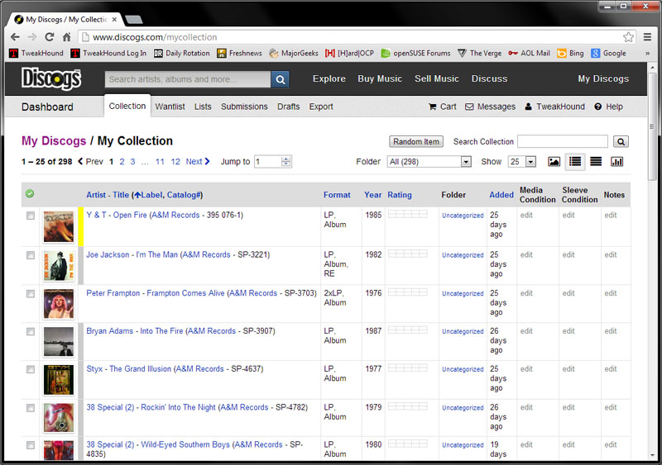The width and height of the screenshot is (662, 465).
Task: Go to page 12 link
Action: tap(175, 161)
